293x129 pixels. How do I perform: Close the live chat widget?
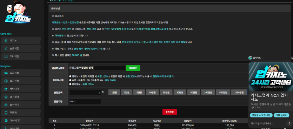coord(292,58)
